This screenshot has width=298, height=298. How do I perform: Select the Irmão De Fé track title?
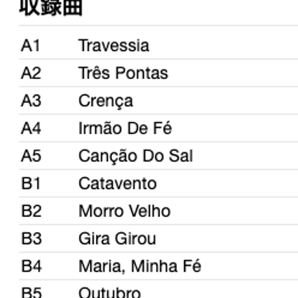coord(125,128)
